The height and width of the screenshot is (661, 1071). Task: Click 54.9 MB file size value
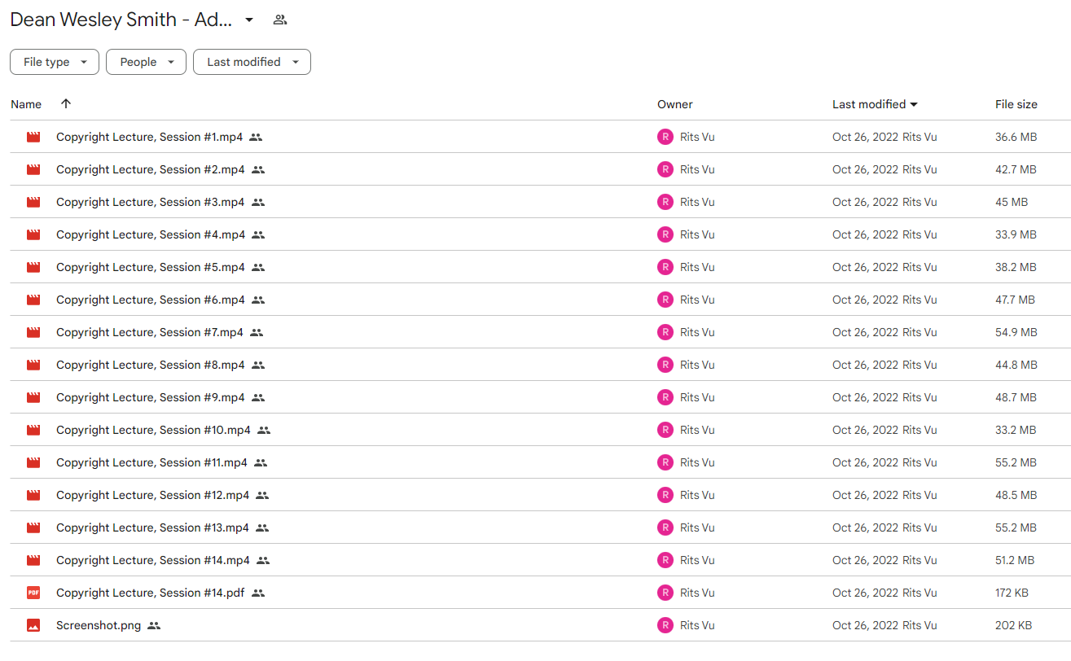tap(1016, 332)
